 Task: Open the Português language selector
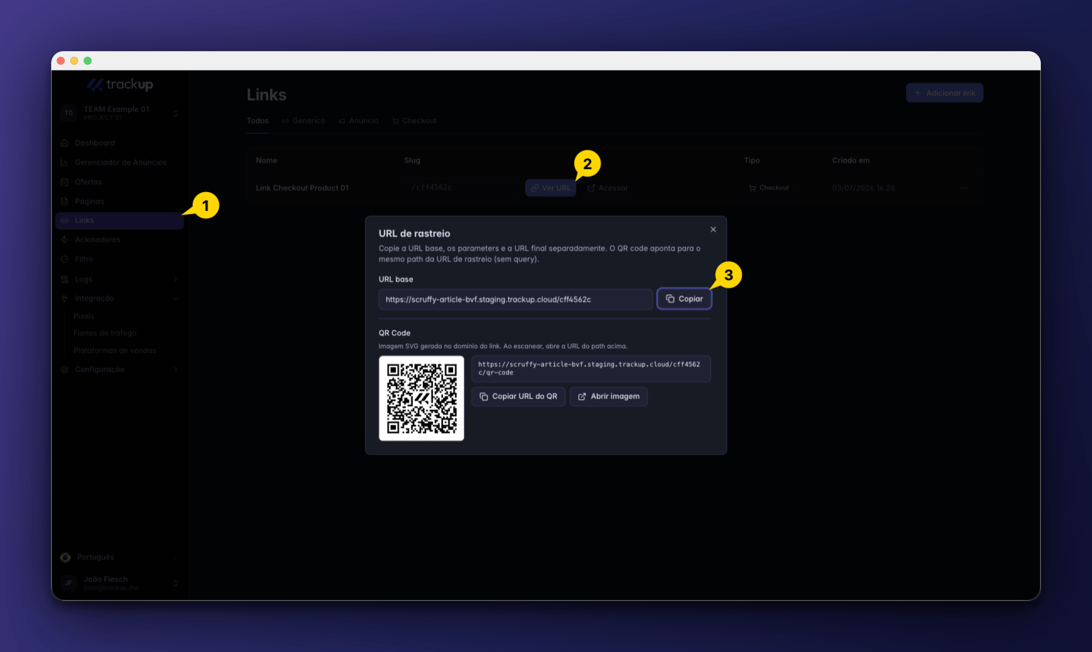[x=119, y=557]
